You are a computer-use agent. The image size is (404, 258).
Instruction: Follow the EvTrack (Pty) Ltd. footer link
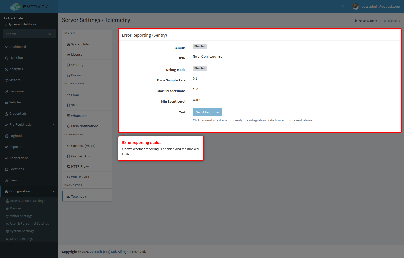tap(103, 252)
